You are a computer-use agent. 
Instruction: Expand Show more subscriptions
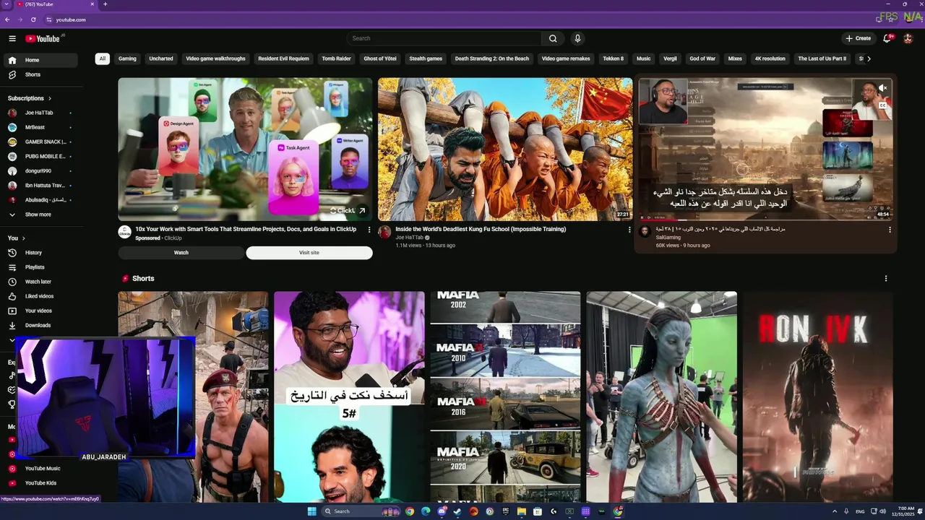pyautogui.click(x=41, y=214)
